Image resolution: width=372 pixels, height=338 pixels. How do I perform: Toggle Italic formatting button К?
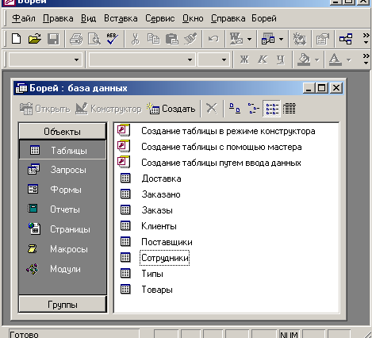tap(263, 60)
